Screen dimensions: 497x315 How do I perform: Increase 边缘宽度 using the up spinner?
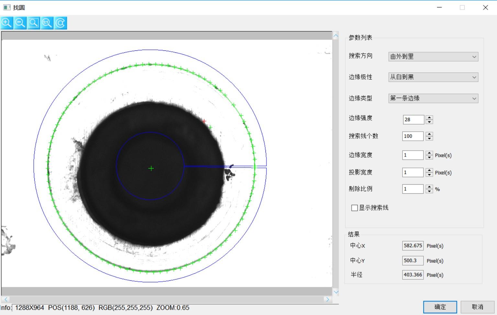click(429, 153)
